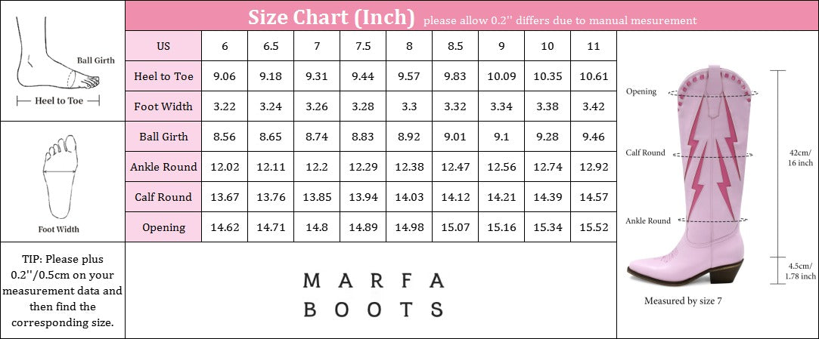The width and height of the screenshot is (819, 339).
Task: Click the Calf Round table row label
Action: [x=163, y=197]
